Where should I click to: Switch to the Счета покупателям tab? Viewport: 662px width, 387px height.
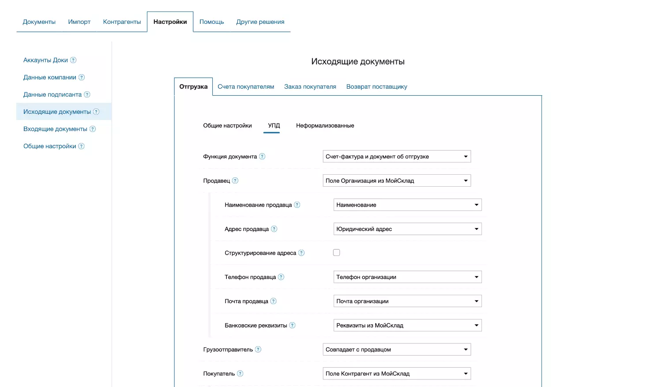click(246, 87)
